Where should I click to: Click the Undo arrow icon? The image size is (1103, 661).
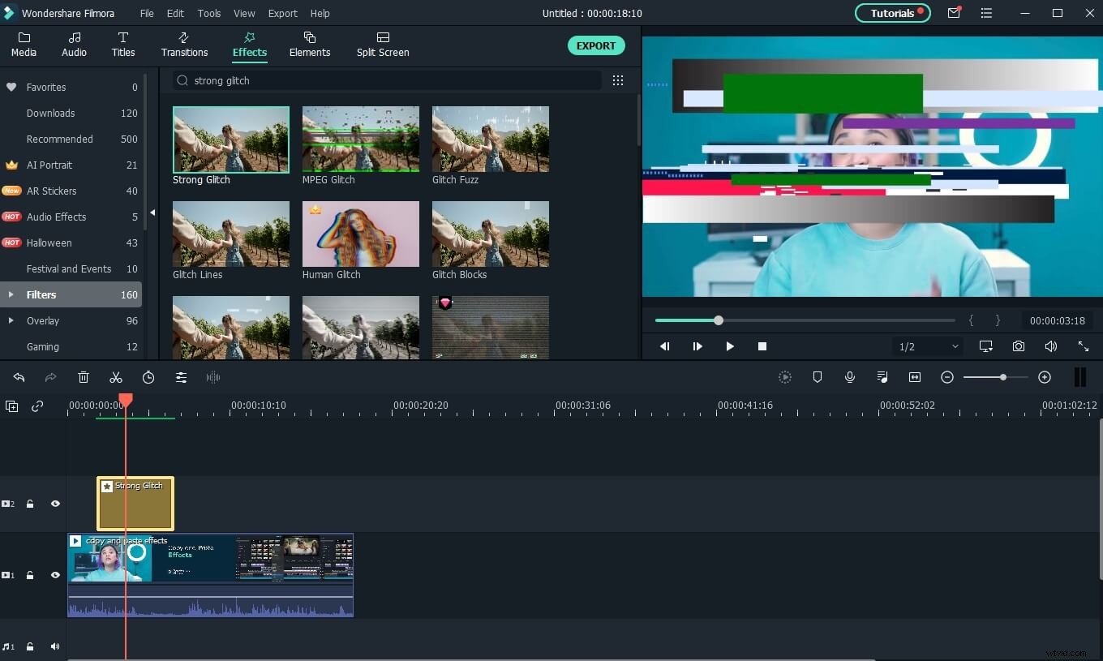pos(19,377)
